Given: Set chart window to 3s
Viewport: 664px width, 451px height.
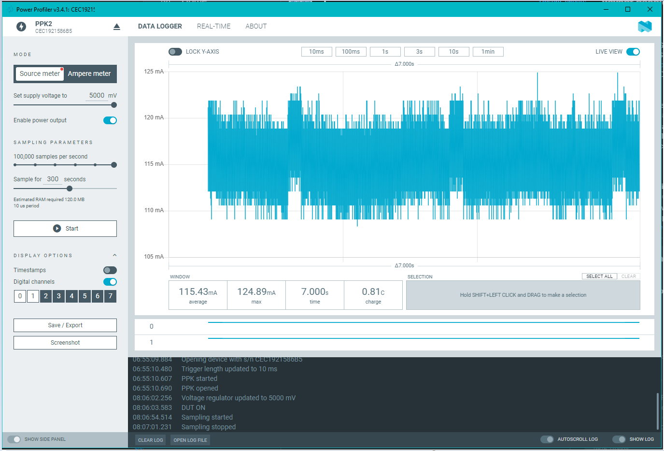Looking at the screenshot, I should point(420,52).
